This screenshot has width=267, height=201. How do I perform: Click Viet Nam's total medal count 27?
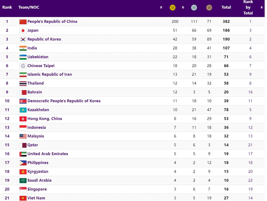click(x=226, y=198)
